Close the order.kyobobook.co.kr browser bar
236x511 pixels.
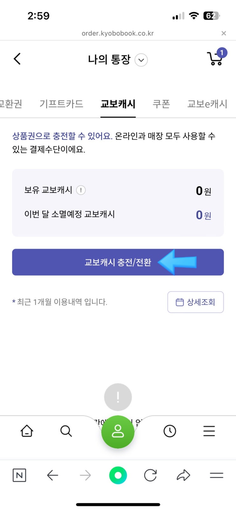[224, 33]
